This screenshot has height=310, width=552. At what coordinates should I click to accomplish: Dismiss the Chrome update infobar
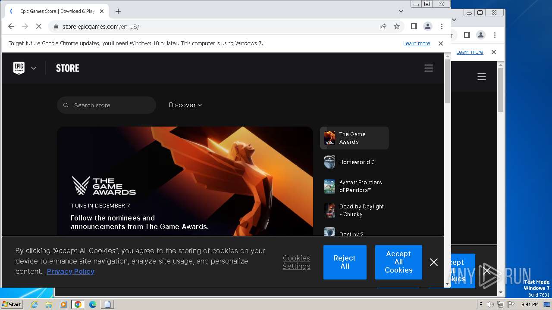441,43
